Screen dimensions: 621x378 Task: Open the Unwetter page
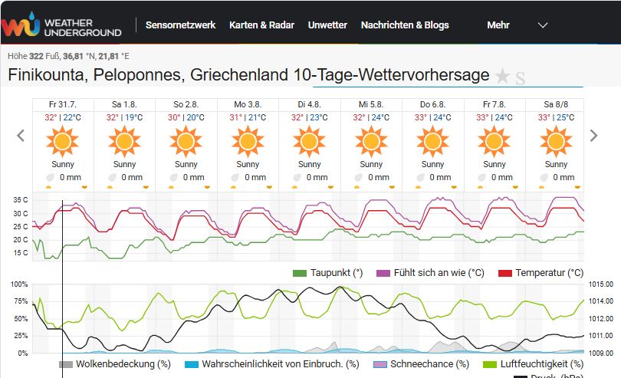(x=327, y=25)
